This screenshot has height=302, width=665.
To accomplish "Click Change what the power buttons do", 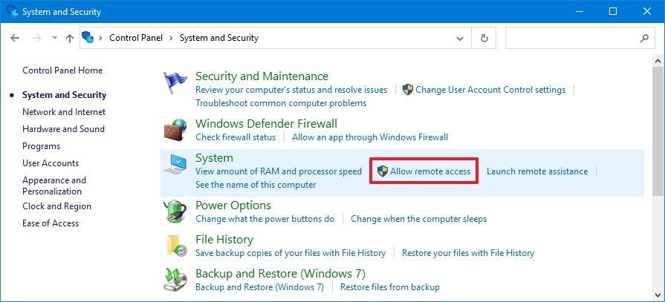I will point(265,219).
